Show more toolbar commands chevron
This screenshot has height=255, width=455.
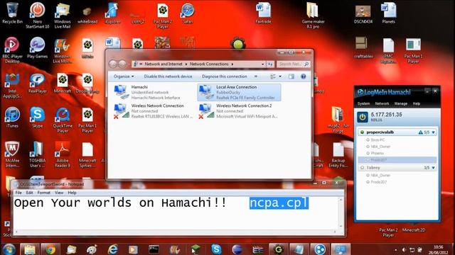pos(256,76)
